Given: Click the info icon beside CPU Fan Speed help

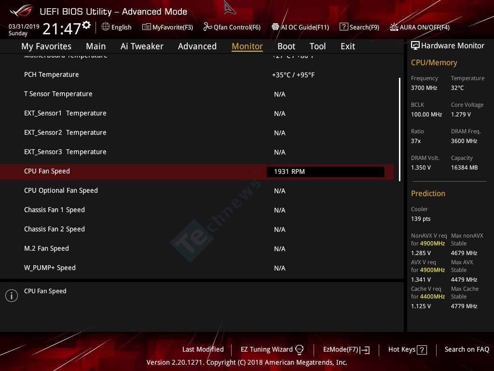Looking at the screenshot, I should (x=12, y=296).
